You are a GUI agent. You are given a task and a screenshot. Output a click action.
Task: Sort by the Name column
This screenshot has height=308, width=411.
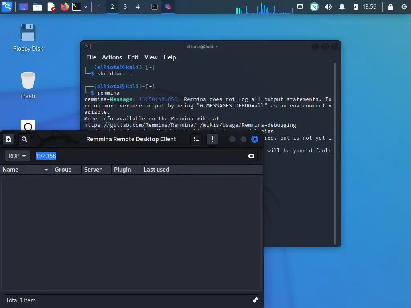pos(26,170)
